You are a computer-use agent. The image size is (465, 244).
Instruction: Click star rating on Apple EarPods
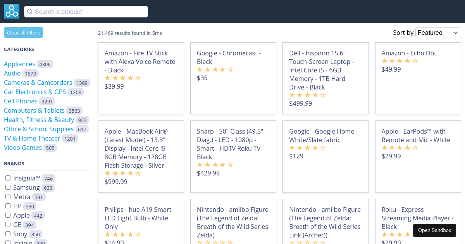pyautogui.click(x=400, y=148)
